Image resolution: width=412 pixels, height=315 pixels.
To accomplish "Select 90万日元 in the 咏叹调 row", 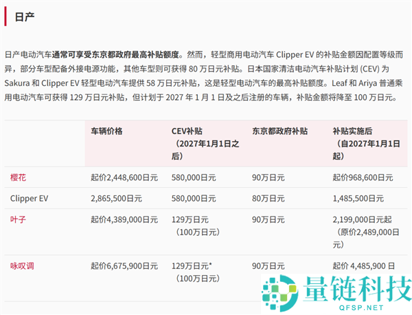I will point(268,265).
